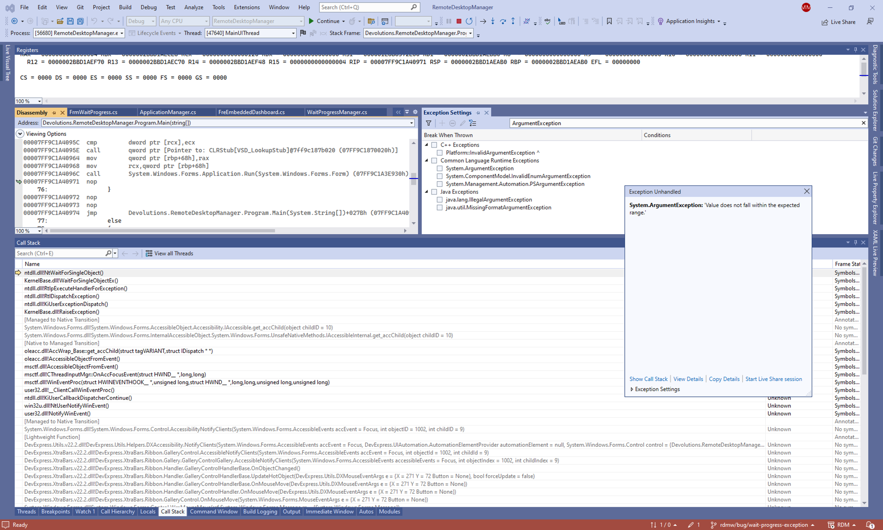Click Show Call Stack link in exception popup
883x530 pixels.
click(x=648, y=379)
